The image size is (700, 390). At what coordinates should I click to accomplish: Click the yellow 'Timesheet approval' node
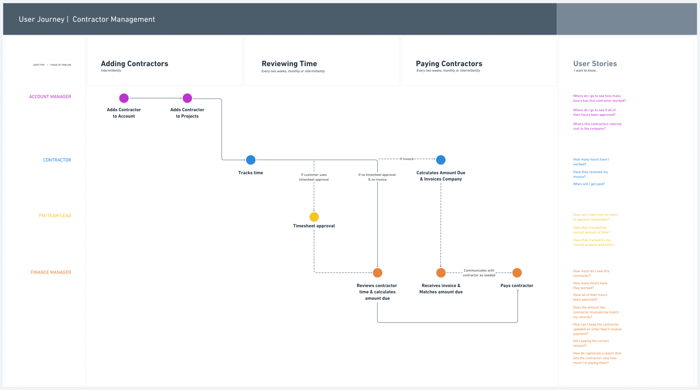click(x=314, y=217)
